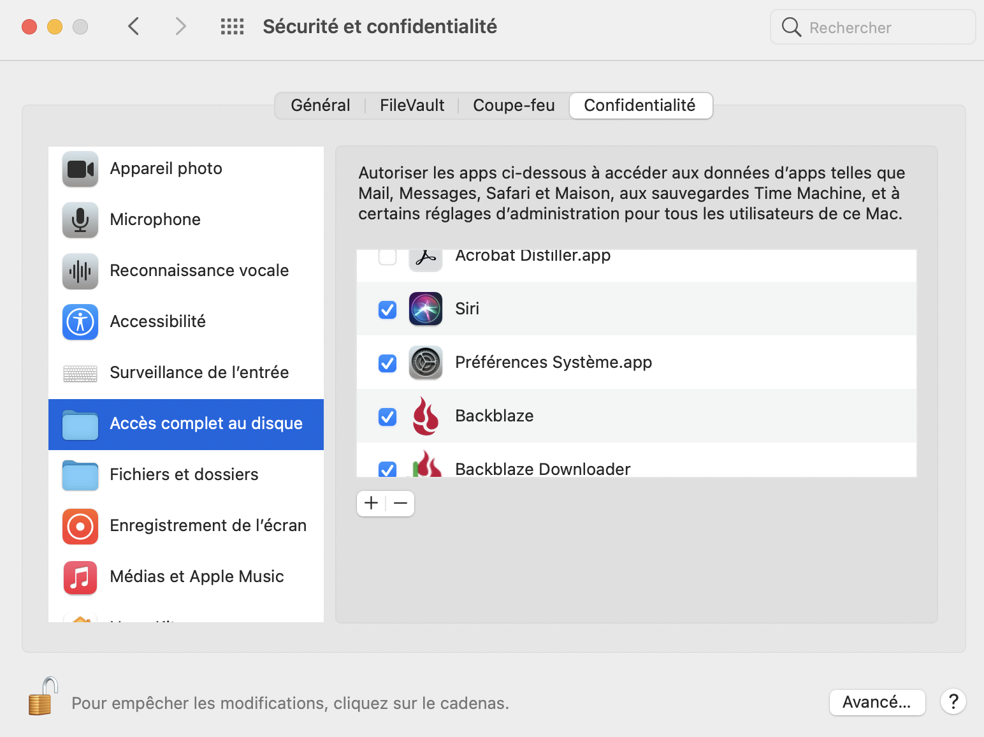Select the Microphone icon in sidebar
Screen dimensions: 984x737
80,220
